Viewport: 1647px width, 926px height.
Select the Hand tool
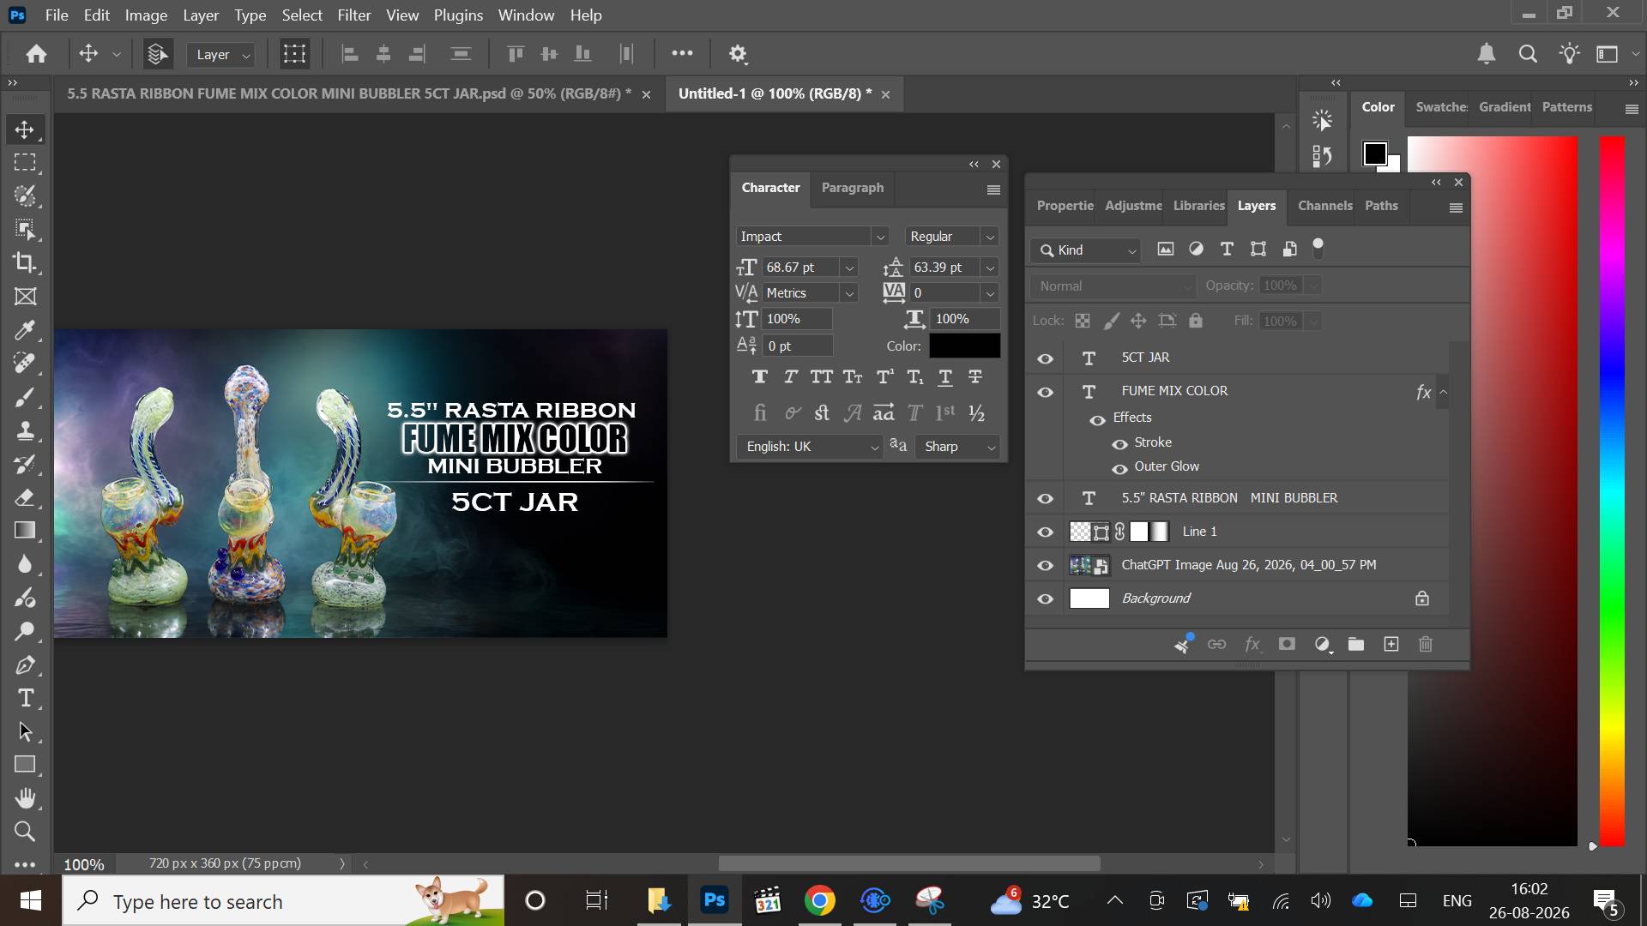(x=25, y=798)
